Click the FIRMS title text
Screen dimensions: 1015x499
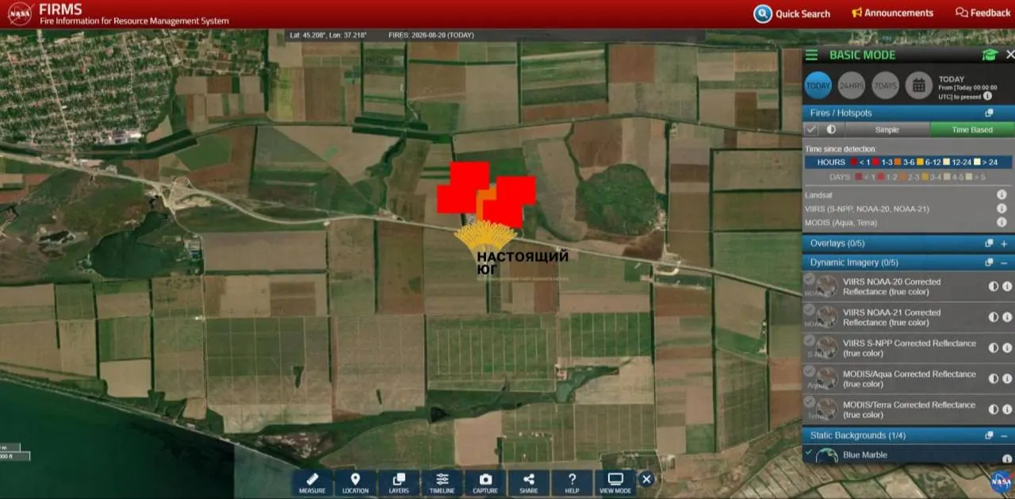(x=60, y=9)
